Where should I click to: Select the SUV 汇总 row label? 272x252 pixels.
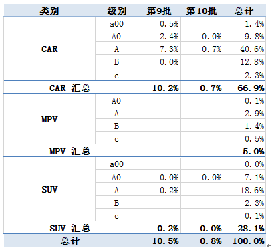(71, 228)
